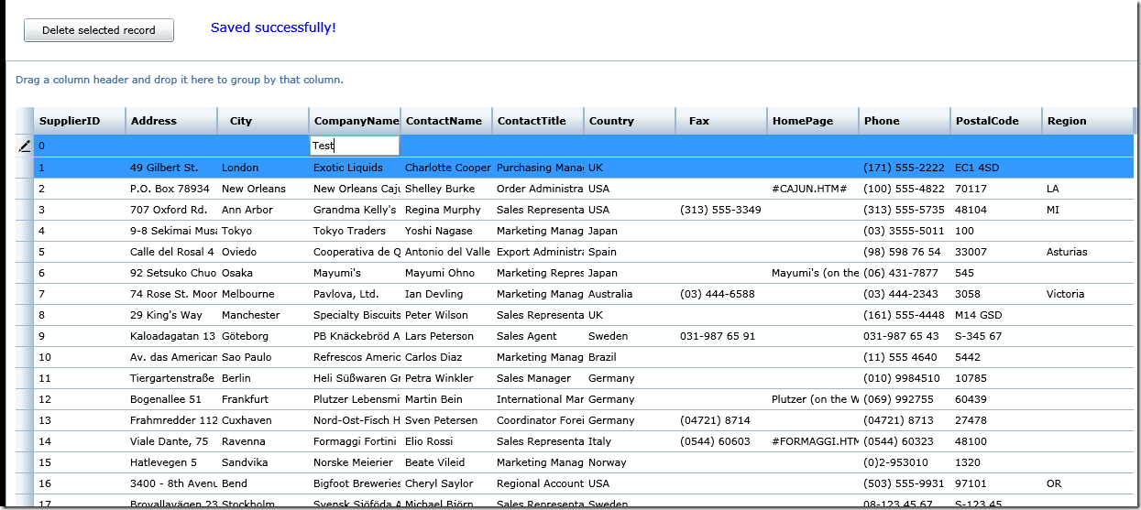Image resolution: width=1141 pixels, height=510 pixels.
Task: Select the Grandma Kelly's company cell
Action: point(355,210)
